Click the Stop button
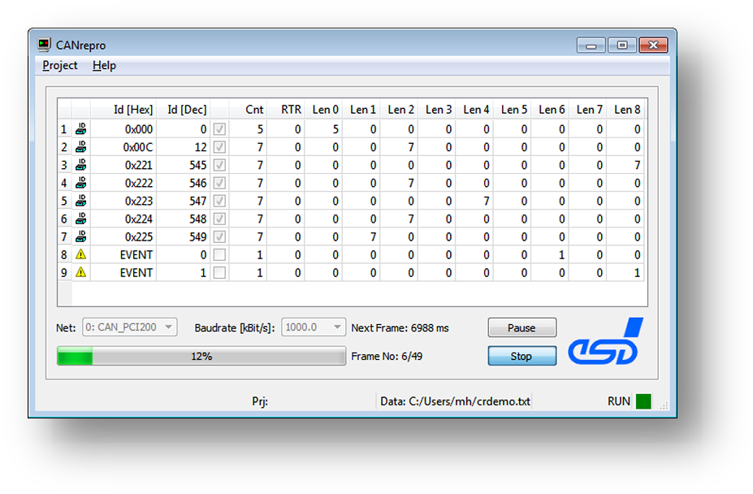Screen dimensions: 753x494 tap(521, 355)
